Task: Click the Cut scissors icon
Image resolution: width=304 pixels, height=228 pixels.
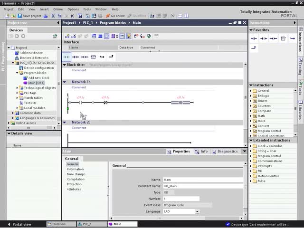Action: click(x=53, y=16)
